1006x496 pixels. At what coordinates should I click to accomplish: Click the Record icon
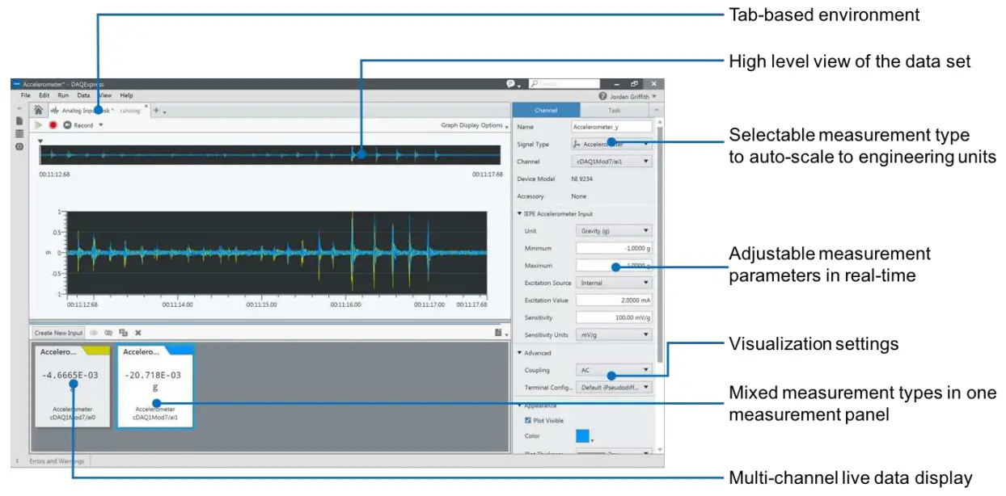point(68,125)
